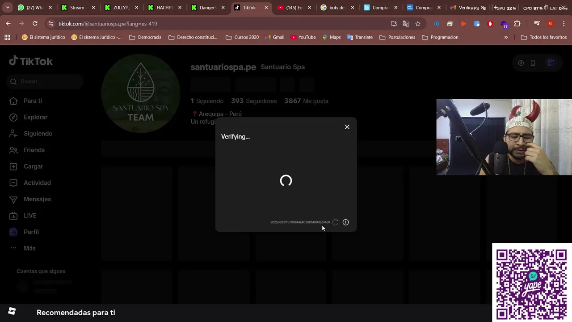Show more bookmarks with double chevron

pyautogui.click(x=506, y=37)
